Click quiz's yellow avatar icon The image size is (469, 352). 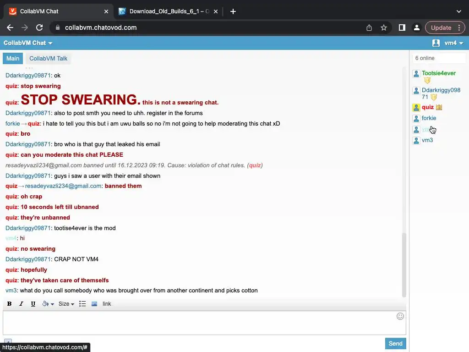[416, 107]
